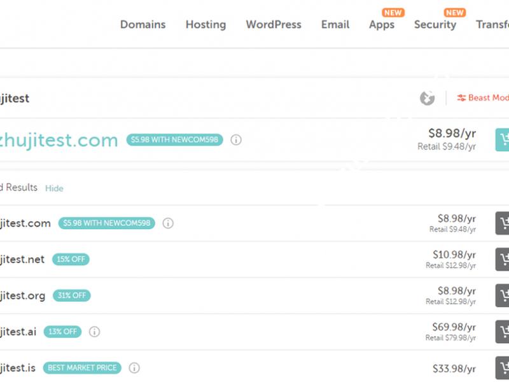Click the $10.98/yr price
This screenshot has height=382, width=509.
click(454, 255)
